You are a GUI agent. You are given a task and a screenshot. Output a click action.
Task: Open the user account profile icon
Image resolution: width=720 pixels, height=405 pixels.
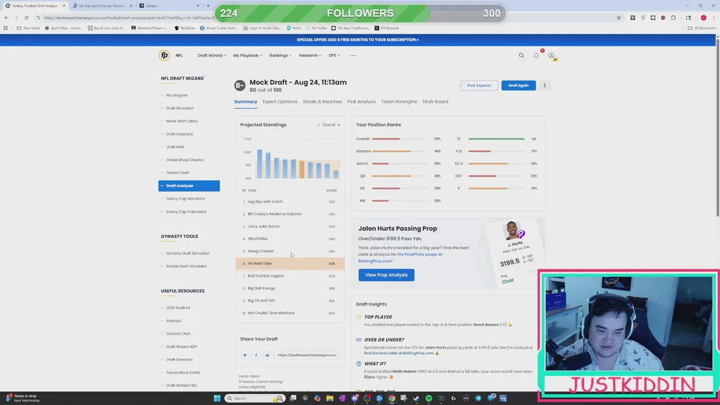click(551, 56)
